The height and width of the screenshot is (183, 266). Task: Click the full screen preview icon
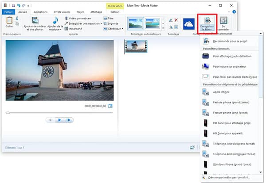(110, 106)
